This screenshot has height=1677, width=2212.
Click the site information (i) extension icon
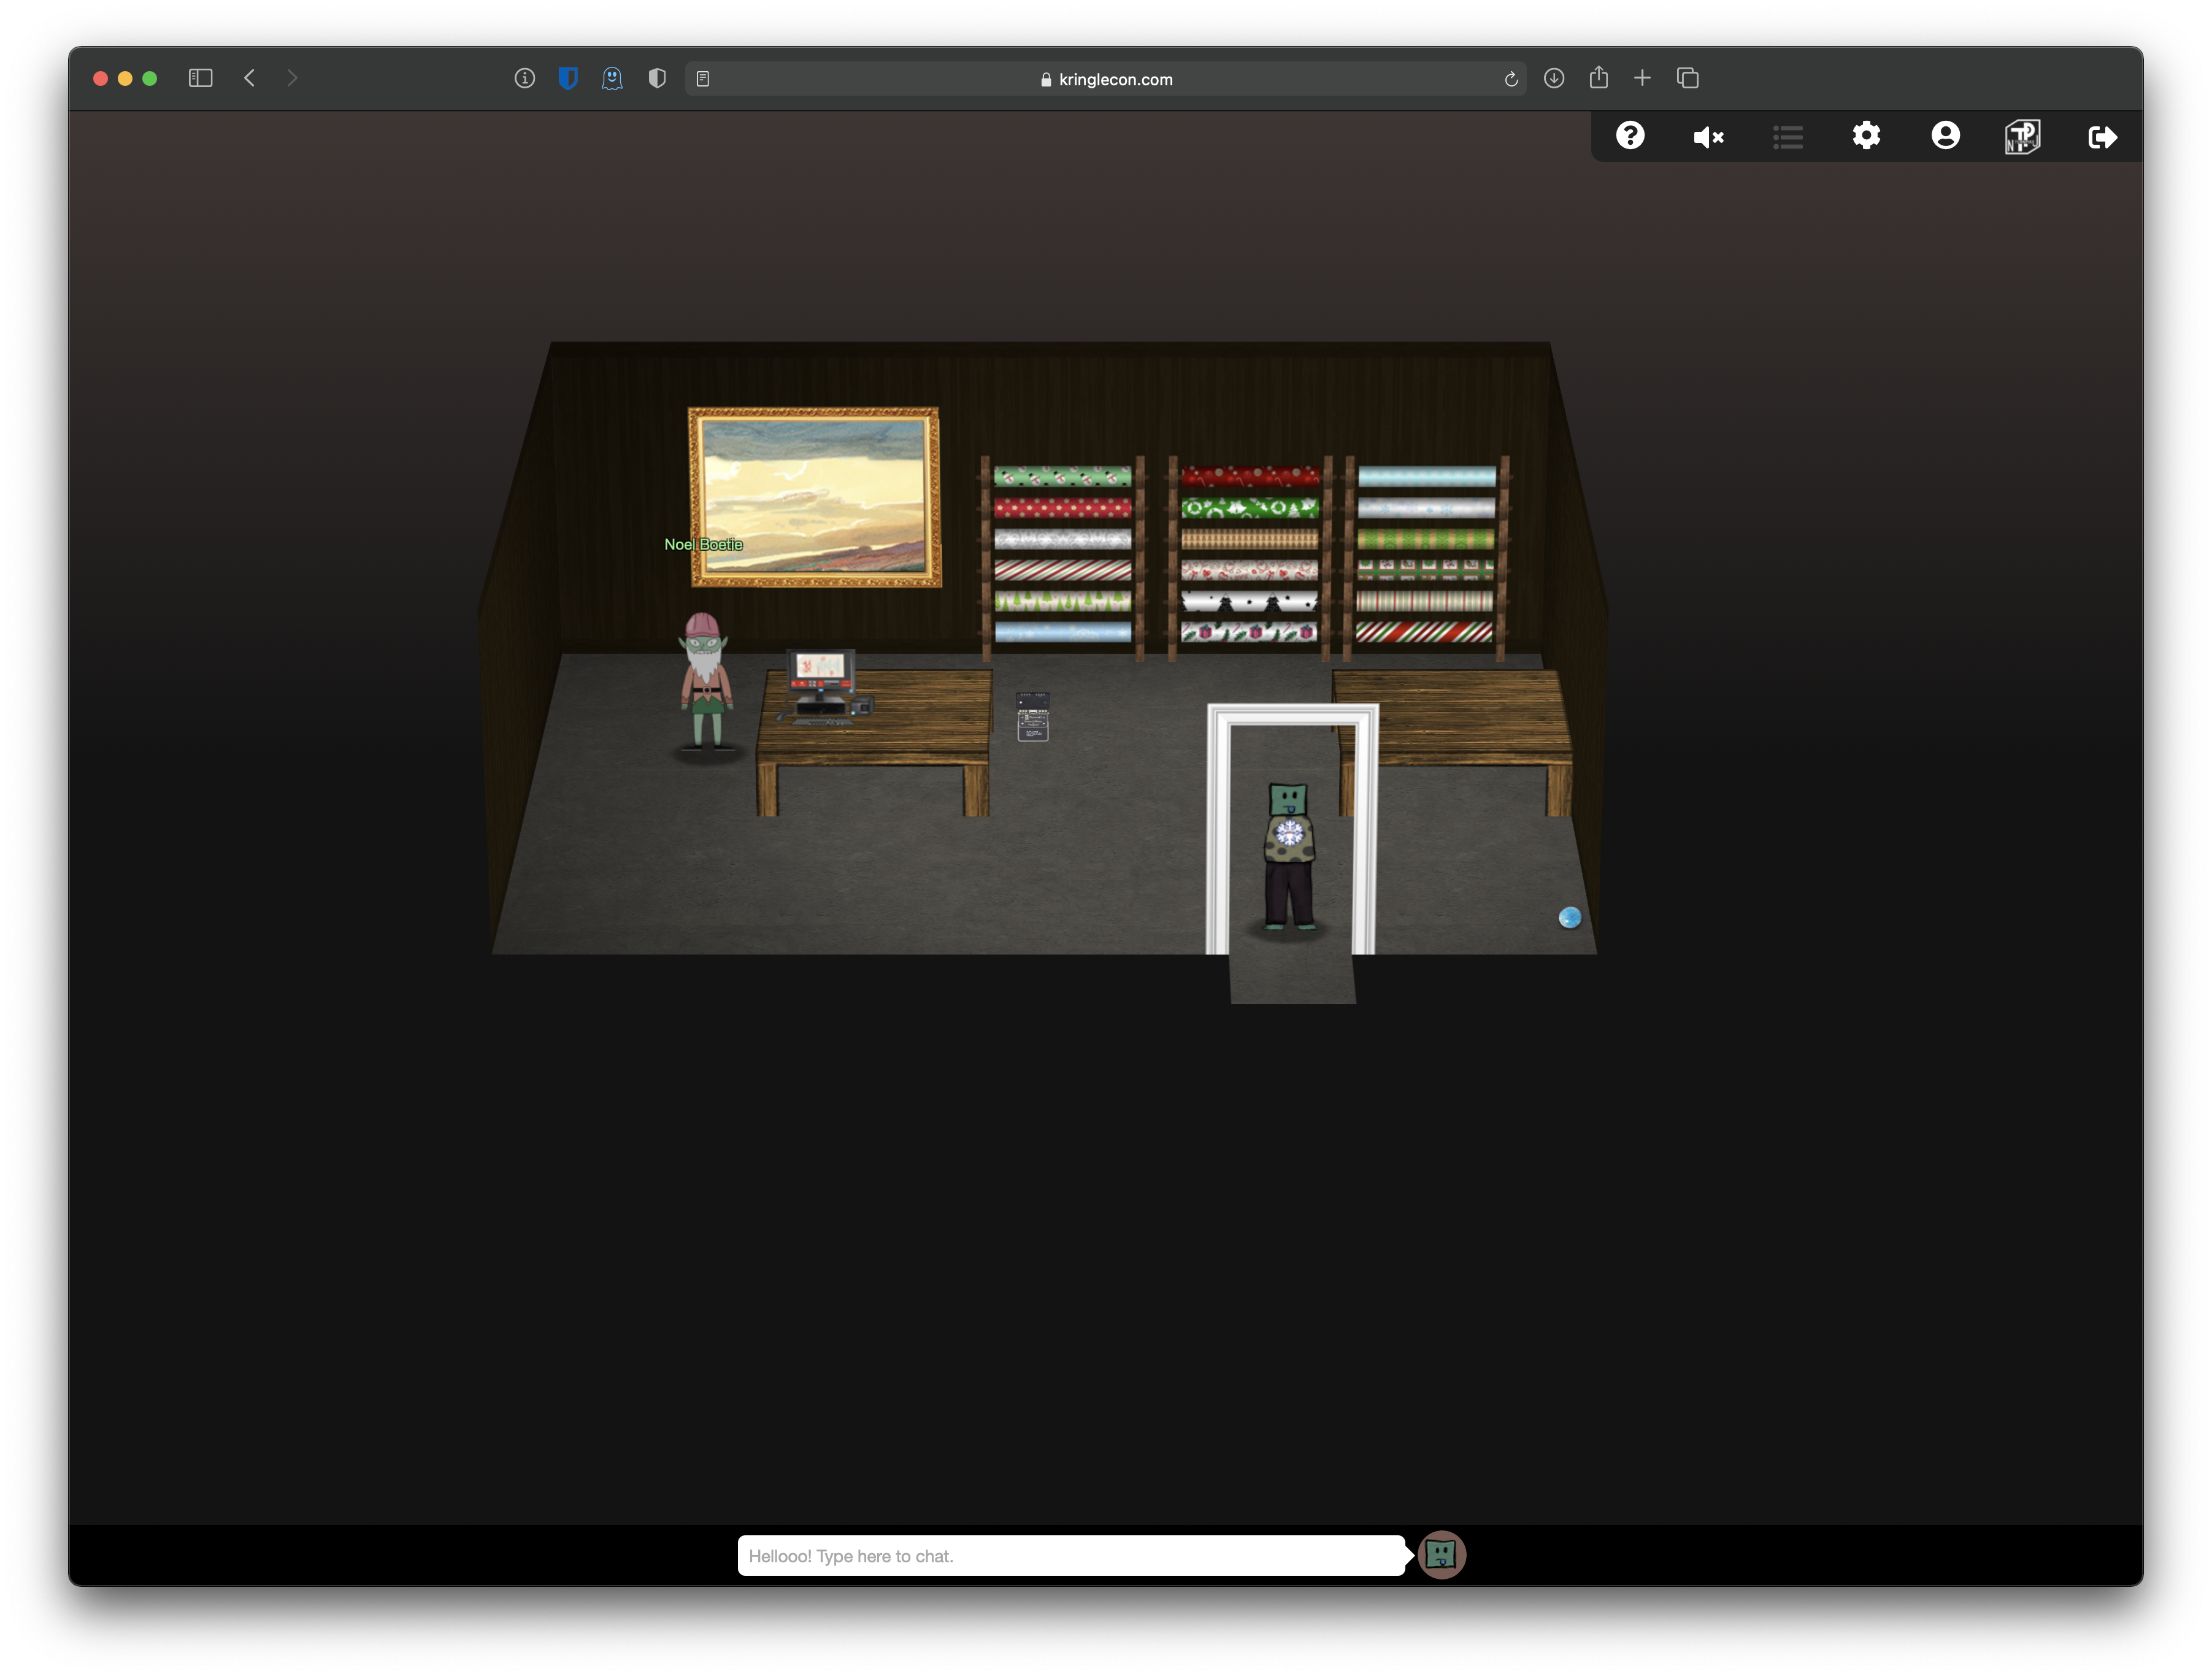(x=525, y=78)
